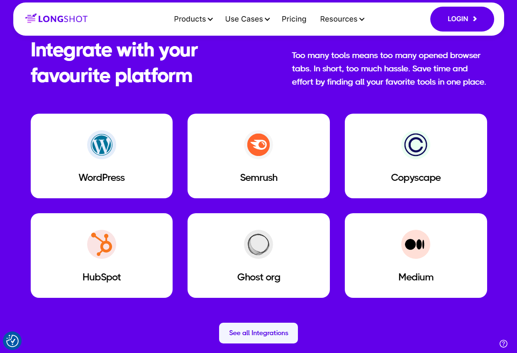Select the HubSpot integration card label
The width and height of the screenshot is (517, 353).
tap(102, 277)
